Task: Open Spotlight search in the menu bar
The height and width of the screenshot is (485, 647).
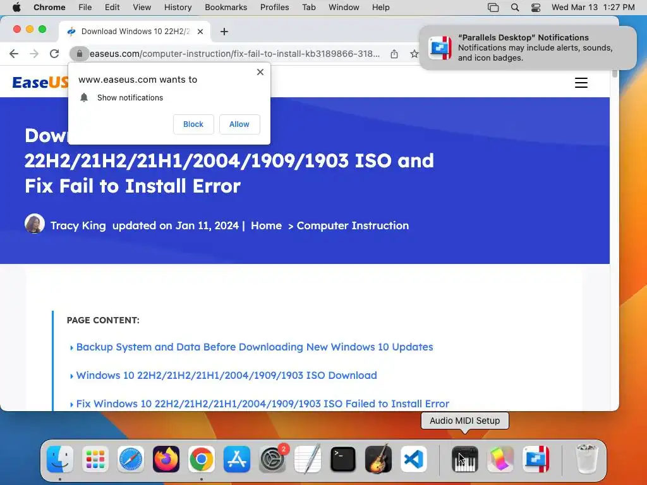Action: [x=514, y=8]
